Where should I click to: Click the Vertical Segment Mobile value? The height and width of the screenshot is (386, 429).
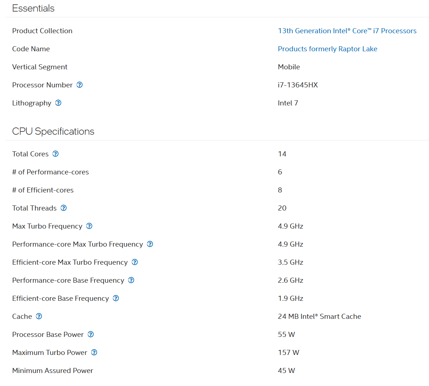pos(289,67)
